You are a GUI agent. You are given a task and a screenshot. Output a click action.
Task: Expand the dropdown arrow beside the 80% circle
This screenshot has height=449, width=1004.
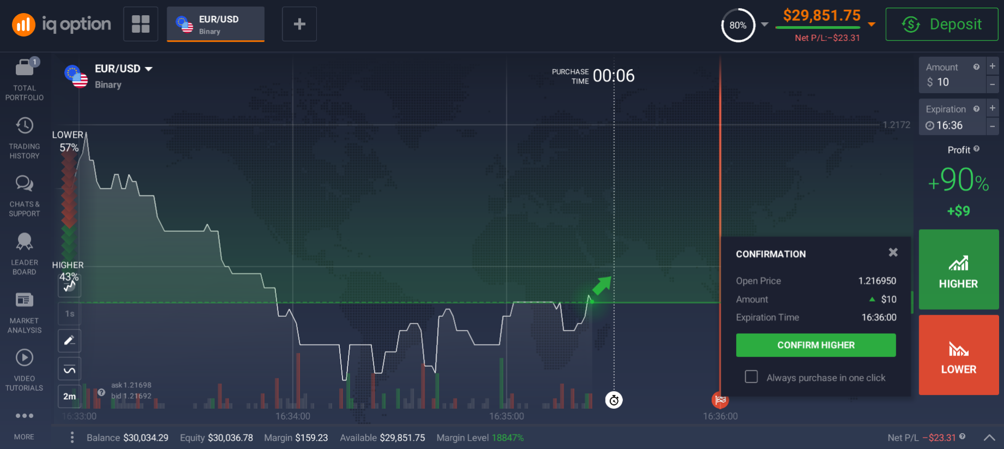[764, 24]
